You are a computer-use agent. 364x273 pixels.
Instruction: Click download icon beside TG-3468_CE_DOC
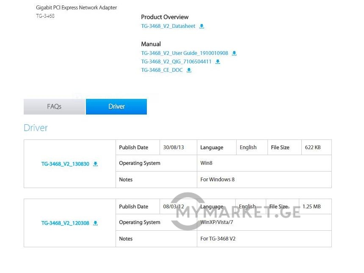(189, 70)
